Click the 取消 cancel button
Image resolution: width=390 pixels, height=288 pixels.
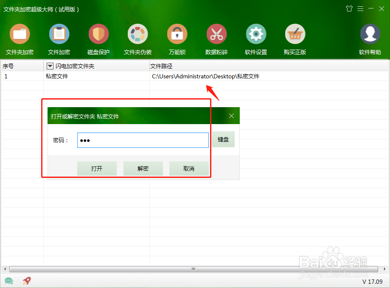pos(189,168)
